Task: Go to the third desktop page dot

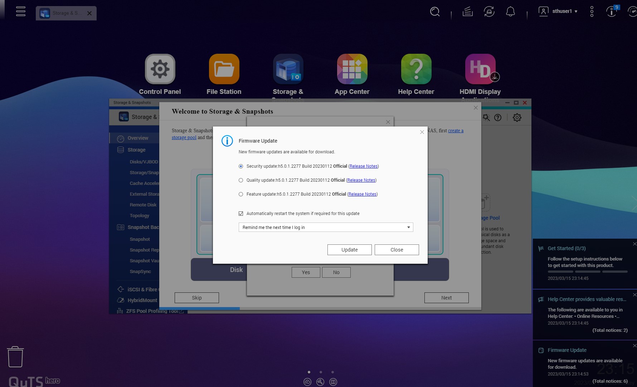Action: 333,372
